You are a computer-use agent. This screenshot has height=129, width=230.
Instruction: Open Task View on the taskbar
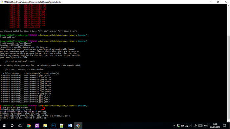(x=20, y=126)
